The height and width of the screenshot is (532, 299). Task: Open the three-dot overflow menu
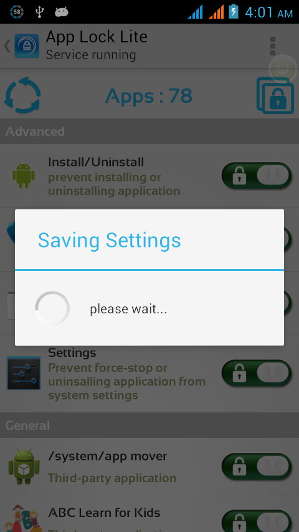(x=273, y=46)
